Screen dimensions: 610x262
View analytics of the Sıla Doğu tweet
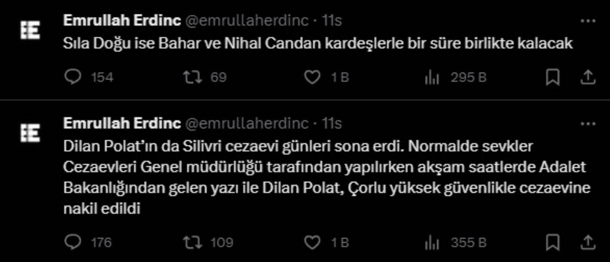coord(432,77)
